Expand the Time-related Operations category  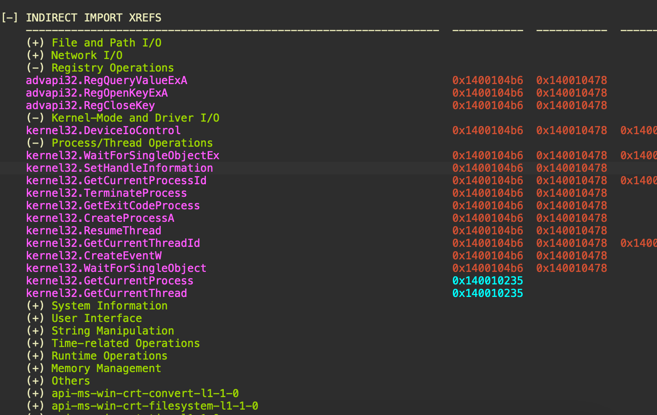(x=35, y=343)
